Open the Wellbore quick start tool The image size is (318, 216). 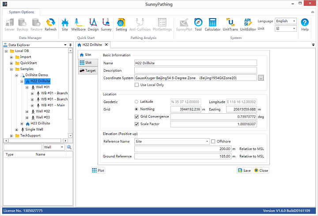78,25
